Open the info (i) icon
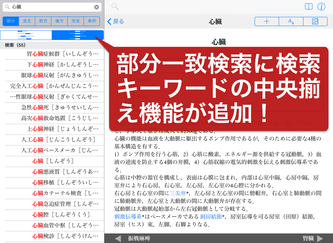The height and width of the screenshot is (243, 333). [321, 7]
